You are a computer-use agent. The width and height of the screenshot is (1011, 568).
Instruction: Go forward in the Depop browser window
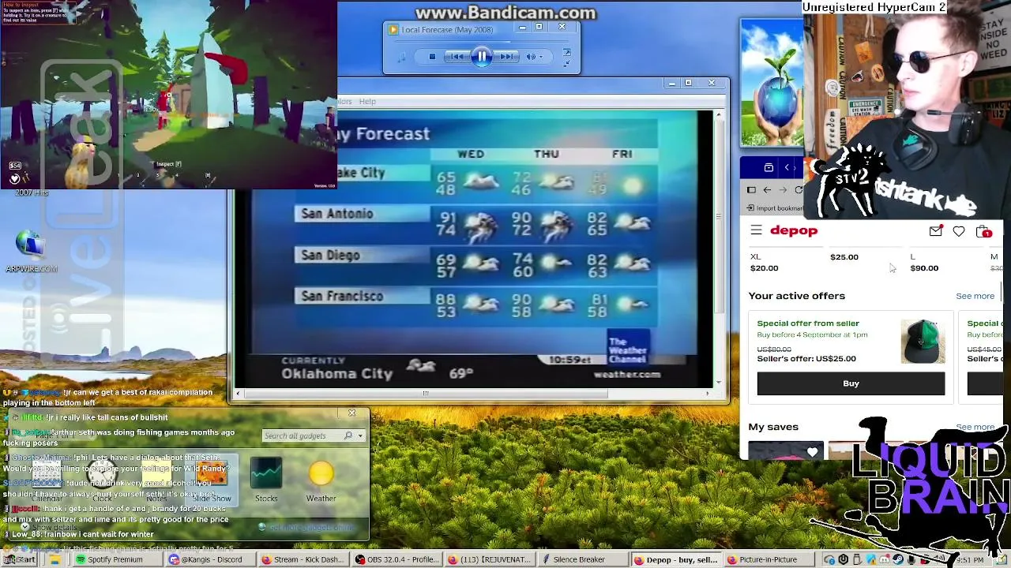(782, 190)
